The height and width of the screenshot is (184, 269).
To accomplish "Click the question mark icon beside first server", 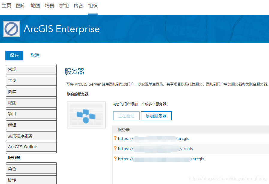I will [x=115, y=138].
